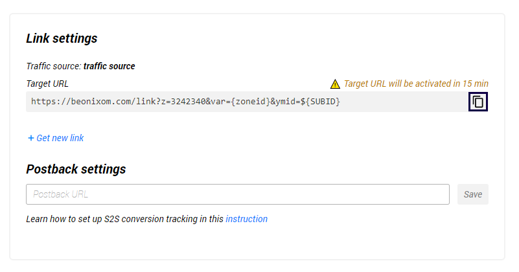
Task: Click the 'activated in 15 min' notice text
Action: (415, 84)
